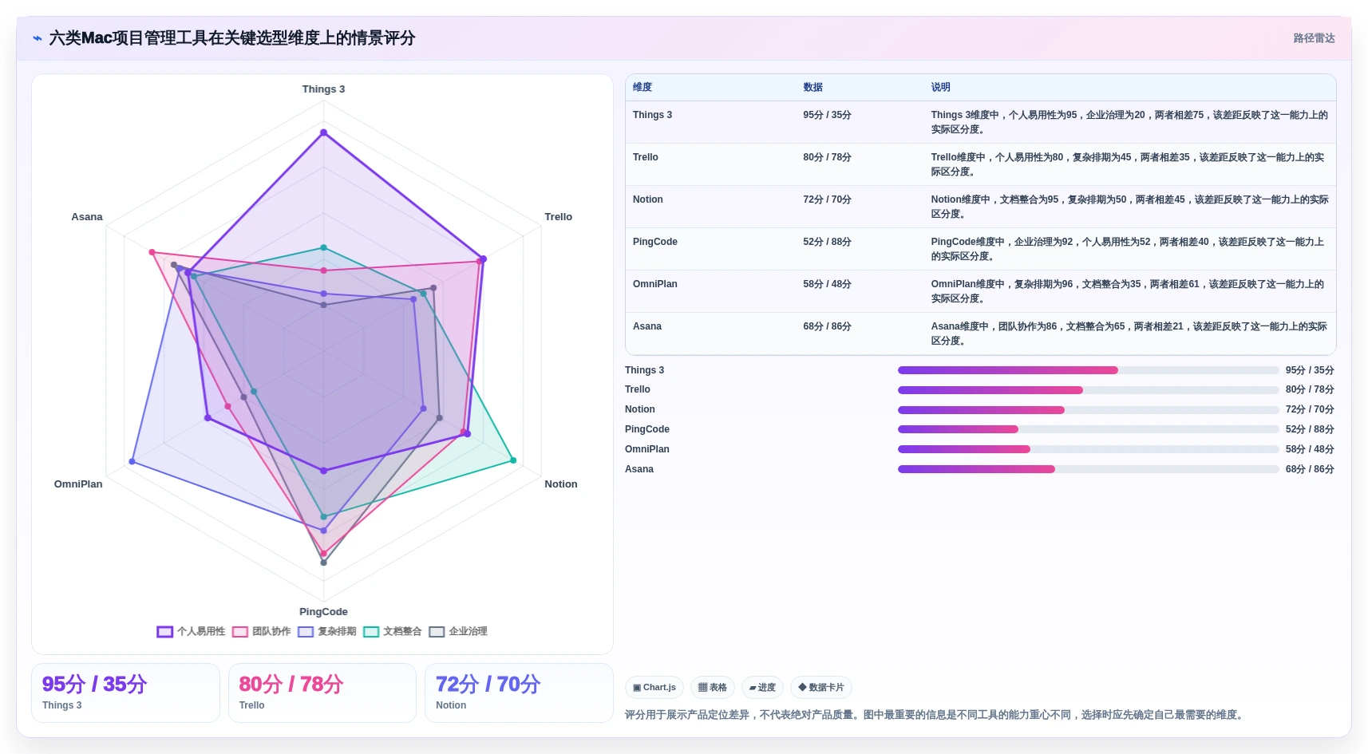
Task: Toggle the 文档整合 legend box
Action: click(371, 632)
